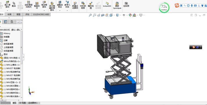Switch to the SOLIDWORKS MBD tab
This screenshot has width=207, height=105.
coord(41,14)
